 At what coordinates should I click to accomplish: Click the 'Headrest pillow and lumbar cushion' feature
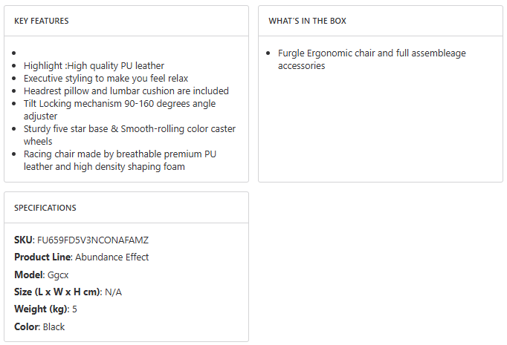click(x=126, y=91)
